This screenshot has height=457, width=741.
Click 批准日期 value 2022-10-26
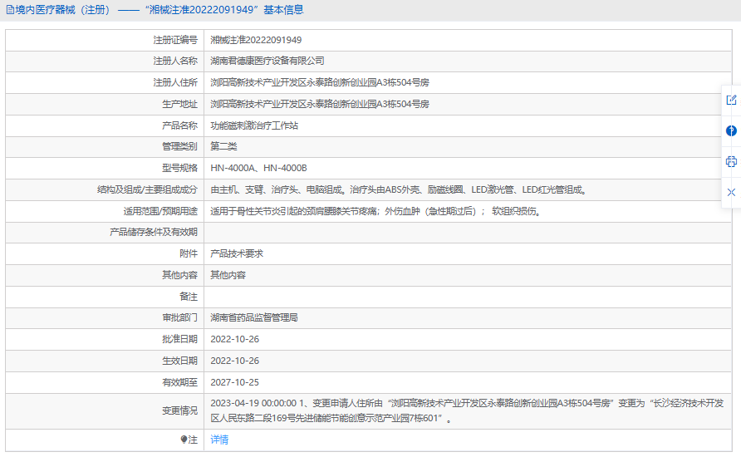pyautogui.click(x=235, y=339)
